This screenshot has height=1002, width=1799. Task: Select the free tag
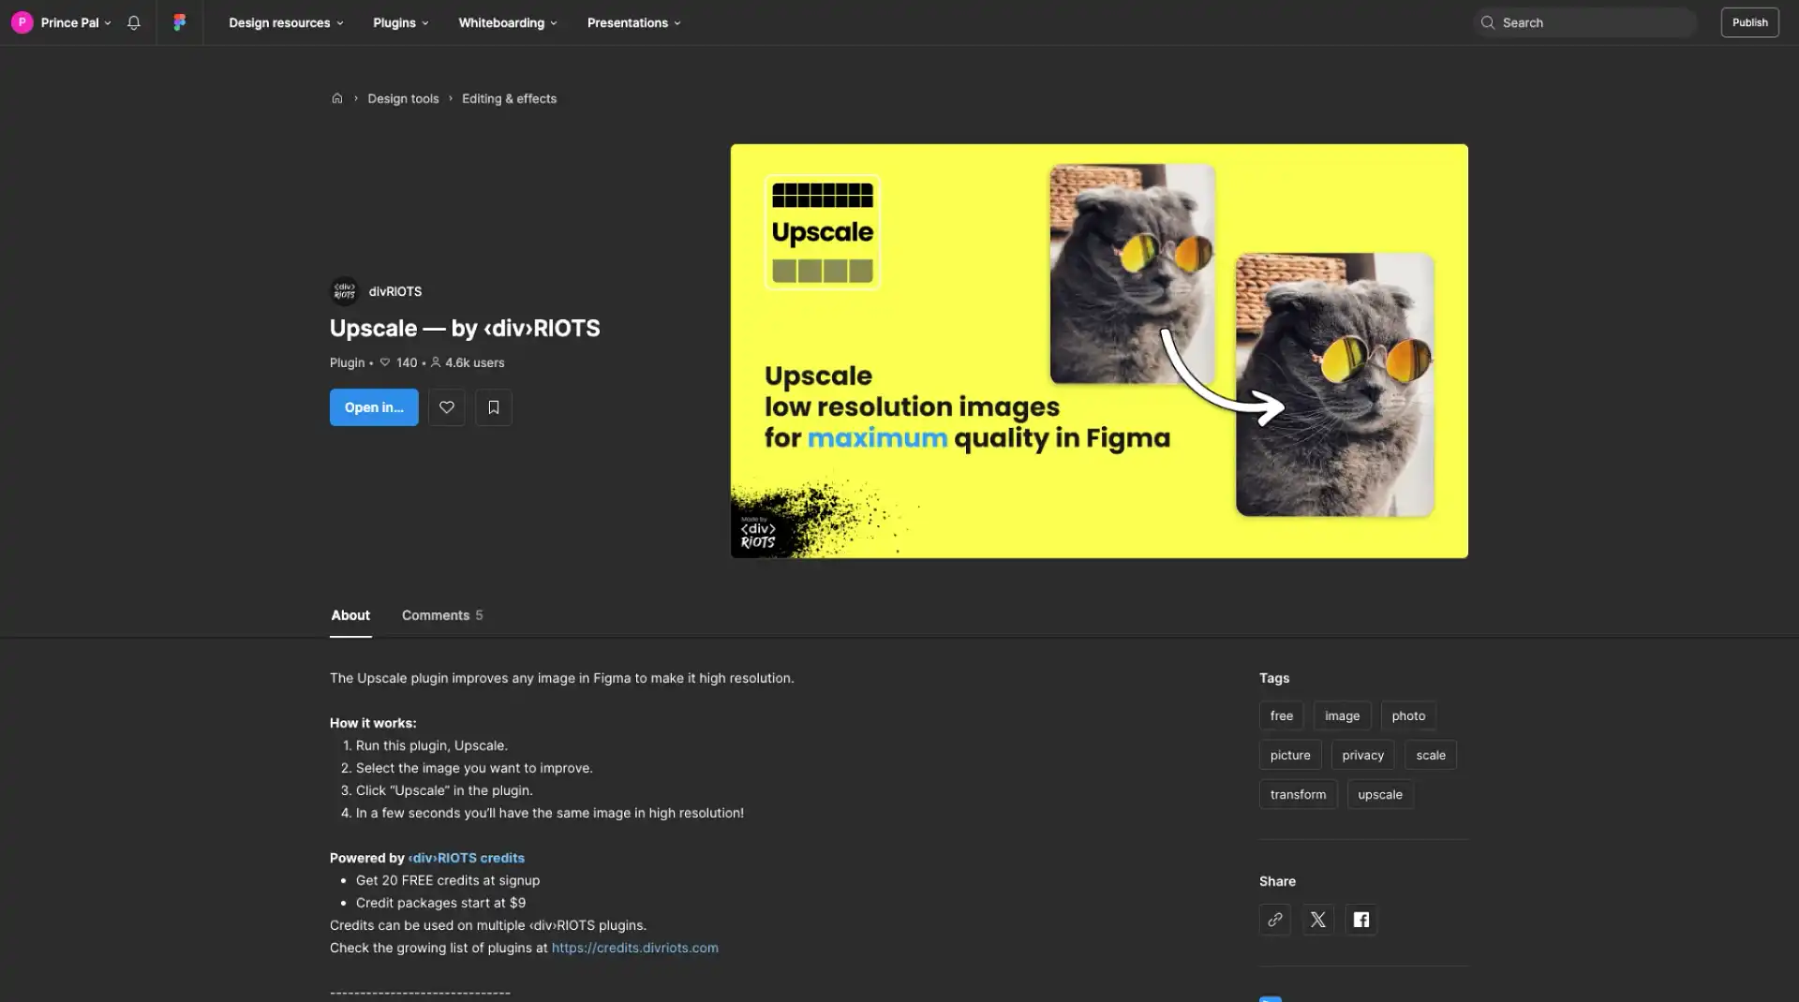1282,715
